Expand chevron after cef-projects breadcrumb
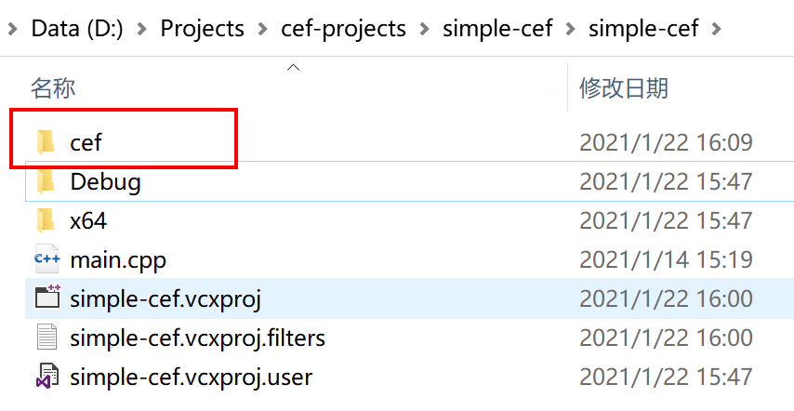The image size is (794, 411). coord(424,29)
